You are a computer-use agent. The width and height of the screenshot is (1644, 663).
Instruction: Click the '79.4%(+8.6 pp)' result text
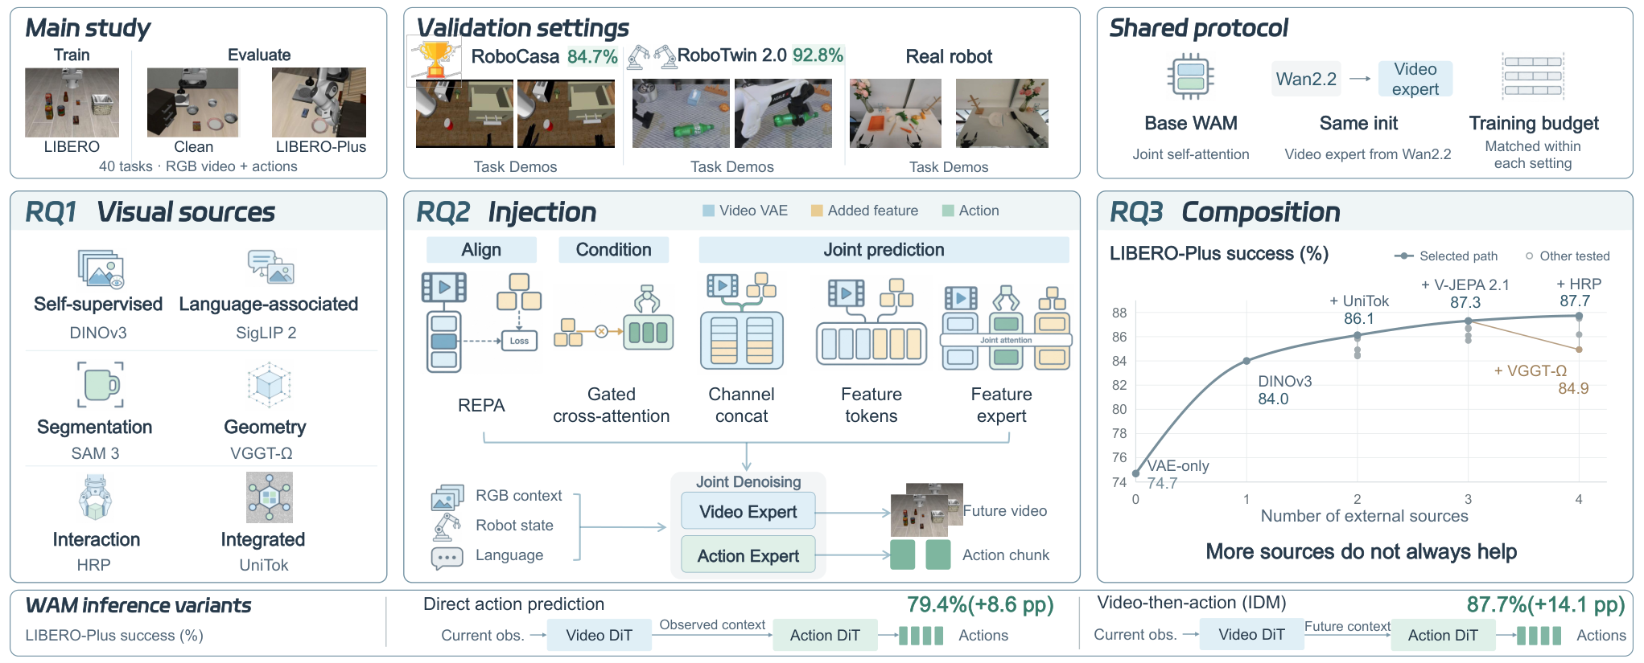[980, 604]
